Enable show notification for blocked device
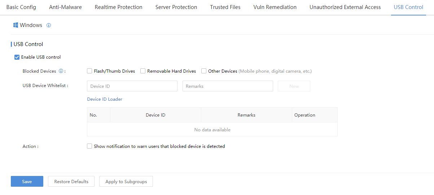Image resolution: width=434 pixels, height=195 pixels. point(89,146)
